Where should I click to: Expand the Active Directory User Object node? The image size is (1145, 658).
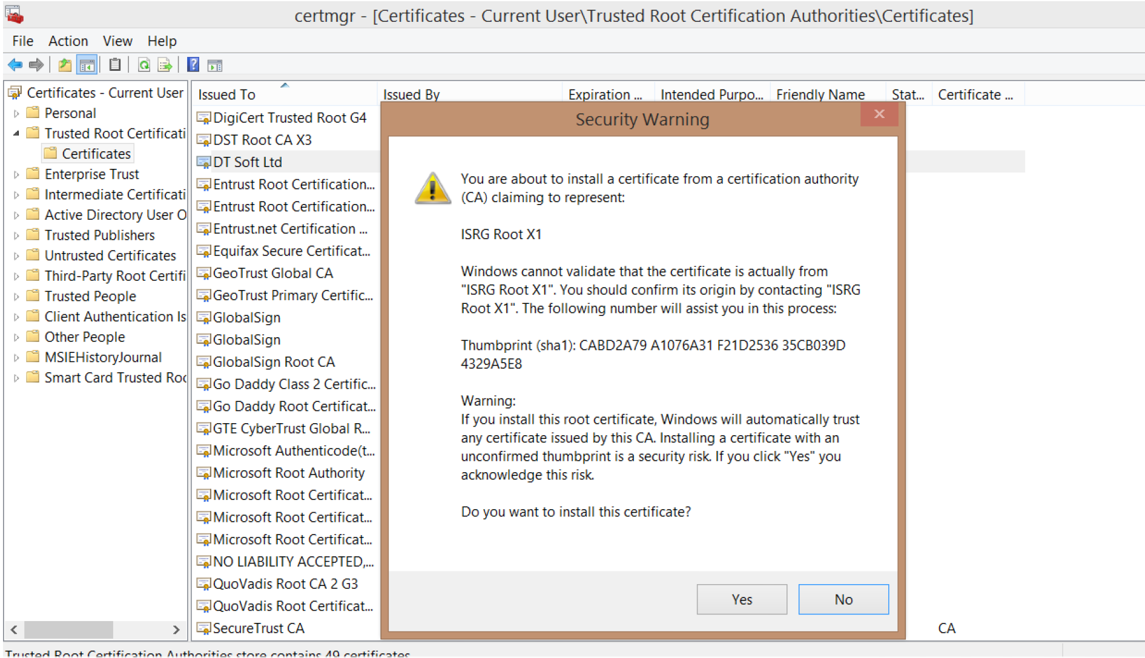(x=16, y=215)
